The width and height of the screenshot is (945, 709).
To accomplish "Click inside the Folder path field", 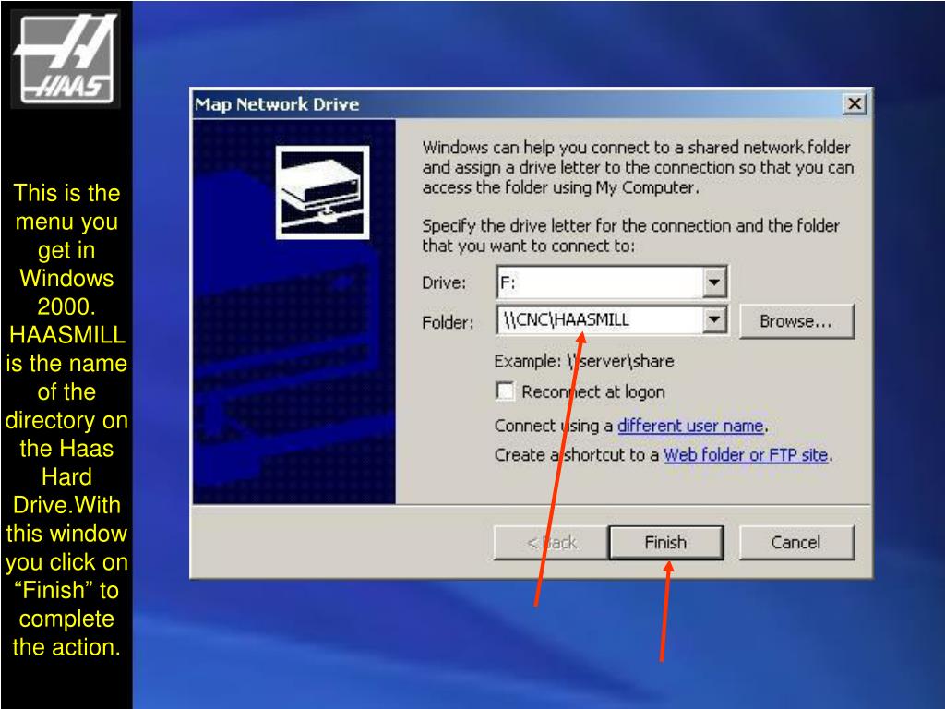I will tap(600, 320).
